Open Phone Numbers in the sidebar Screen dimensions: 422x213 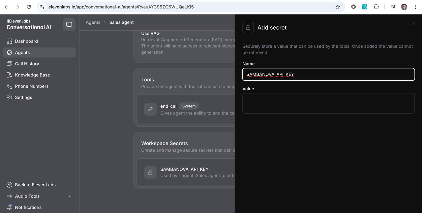point(10,86)
